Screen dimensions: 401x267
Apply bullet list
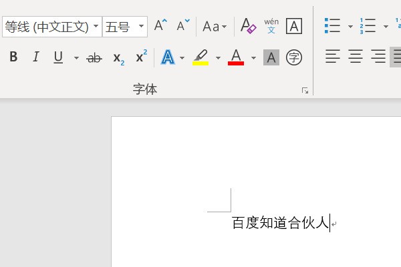click(x=332, y=25)
